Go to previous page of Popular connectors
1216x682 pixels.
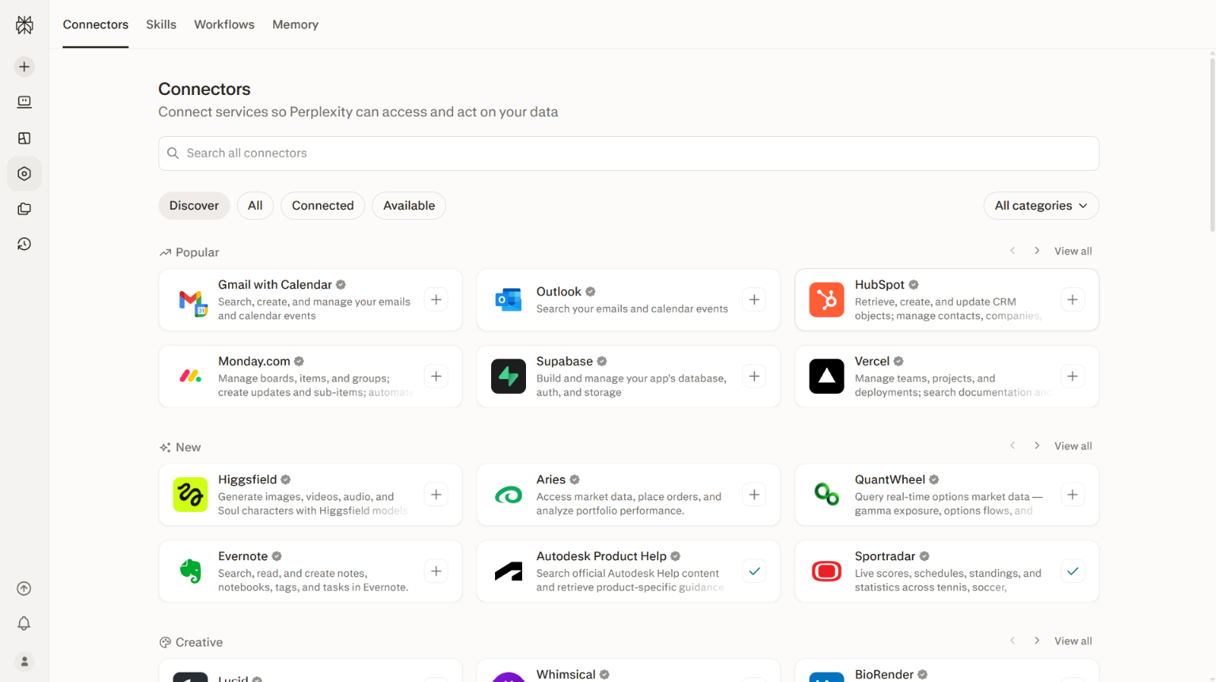click(x=1012, y=251)
